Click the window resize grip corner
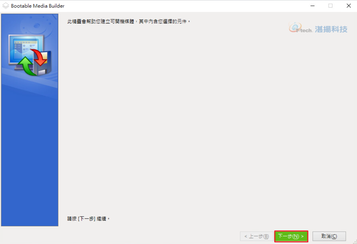This screenshot has height=244, width=357. (355, 242)
